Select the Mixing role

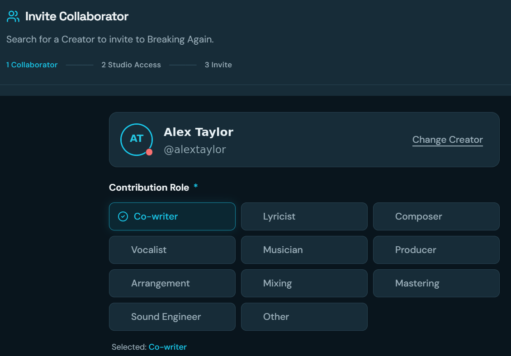[304, 283]
